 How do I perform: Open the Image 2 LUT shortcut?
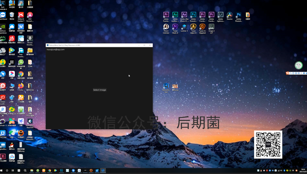click(x=211, y=27)
